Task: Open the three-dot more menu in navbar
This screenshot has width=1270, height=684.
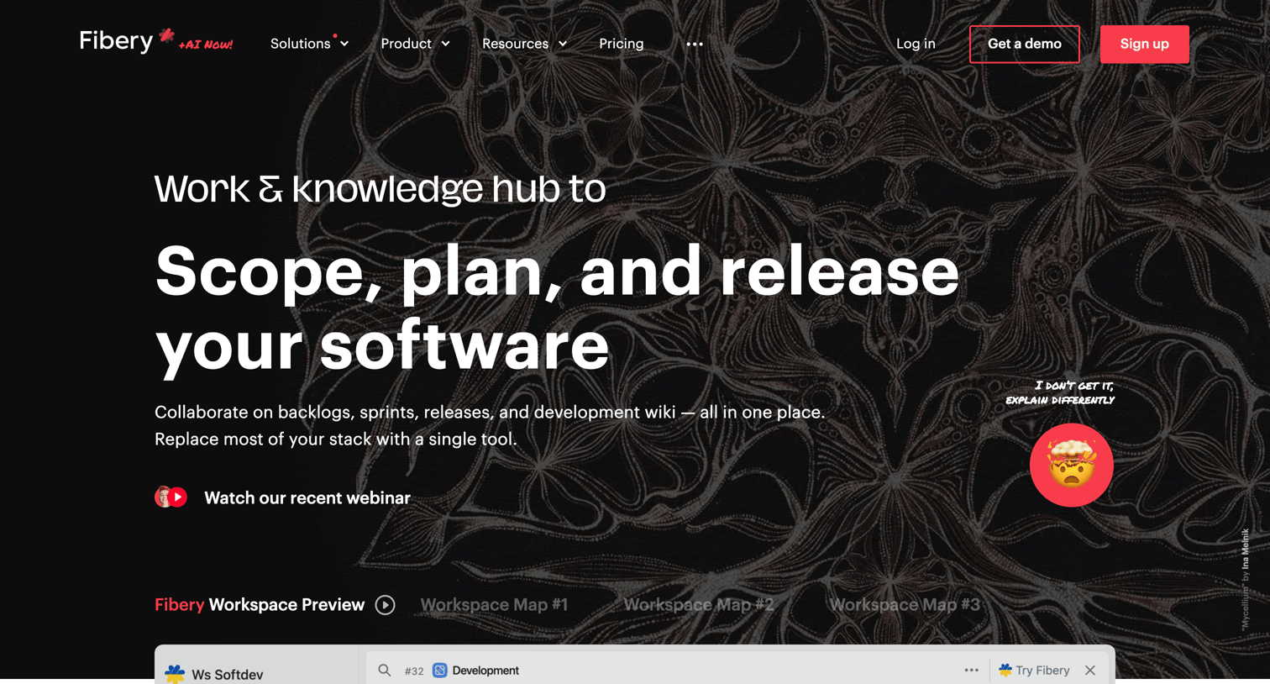Action: pos(695,45)
